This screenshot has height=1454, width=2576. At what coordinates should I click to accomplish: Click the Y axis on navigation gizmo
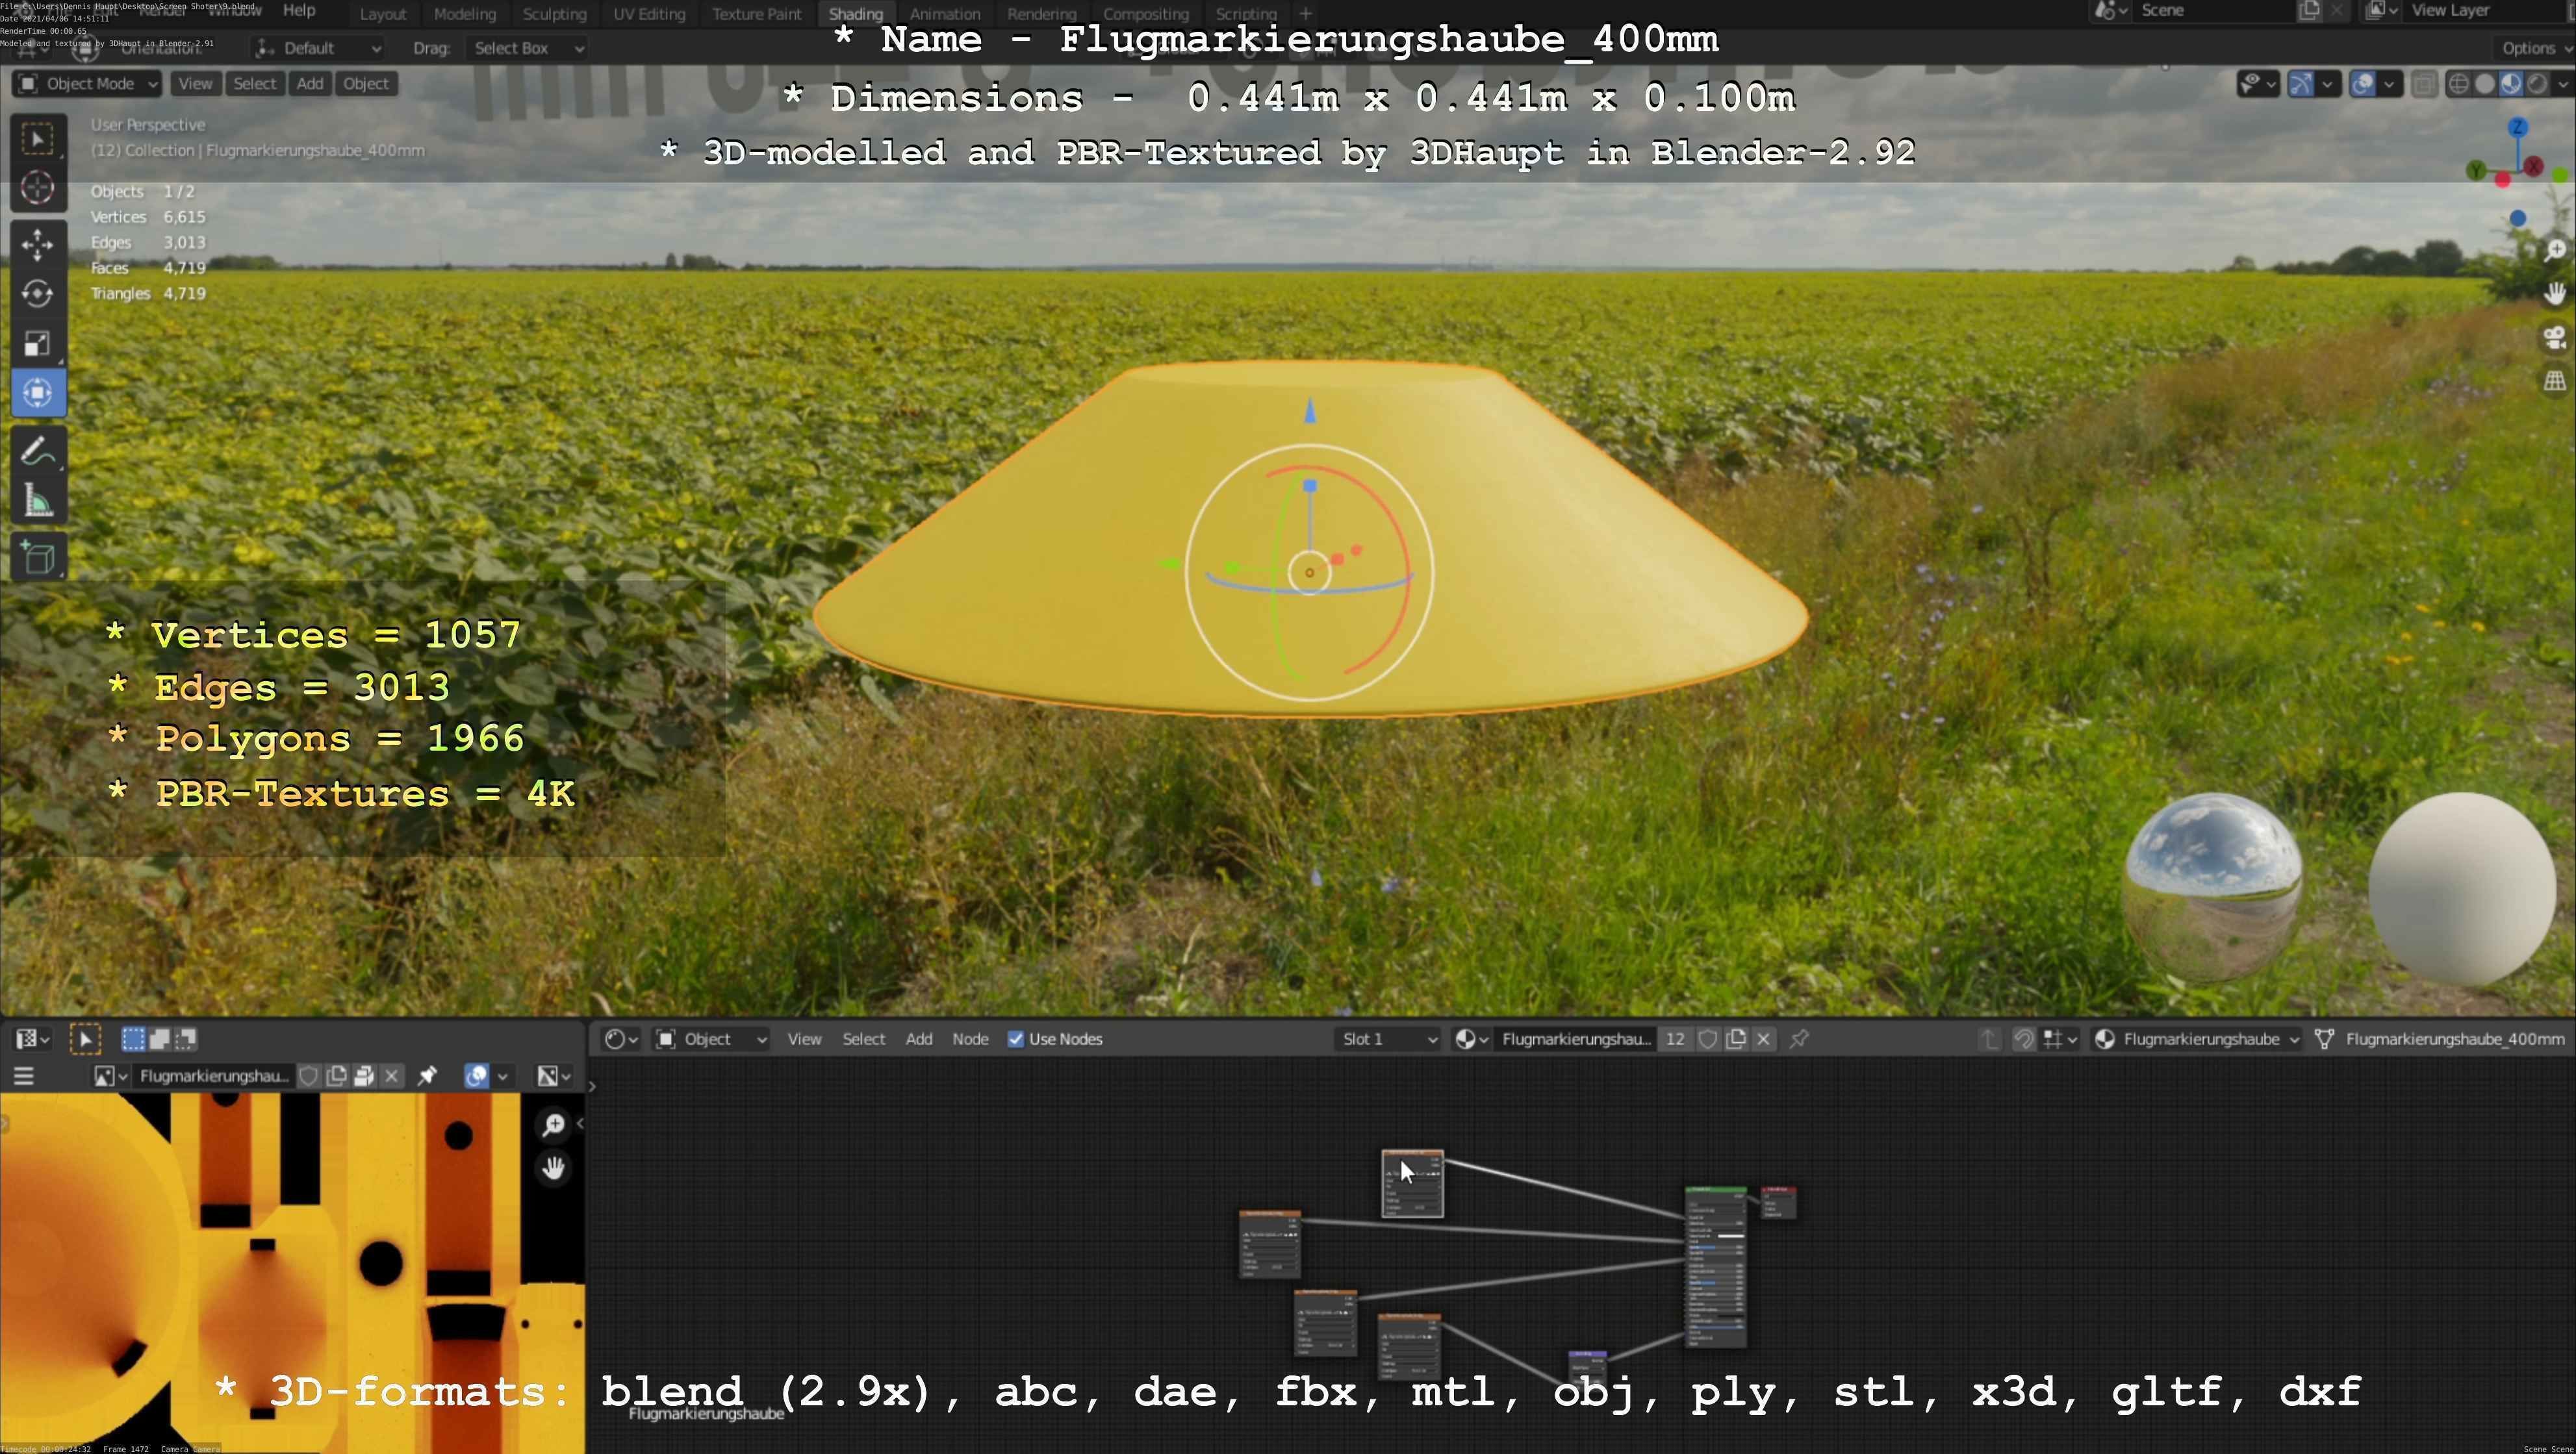click(x=2476, y=171)
